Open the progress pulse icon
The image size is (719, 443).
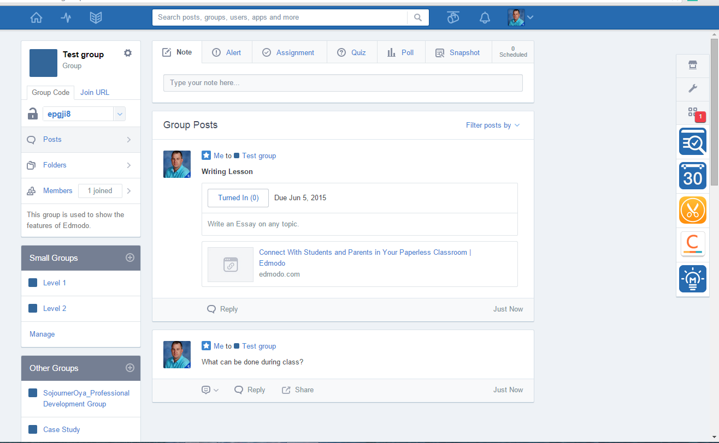coord(66,17)
